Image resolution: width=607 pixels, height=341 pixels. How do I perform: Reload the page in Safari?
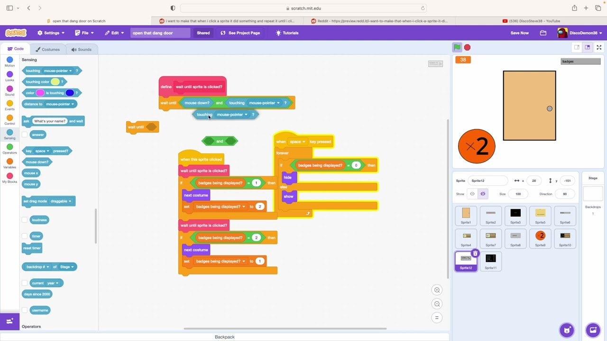(x=423, y=8)
